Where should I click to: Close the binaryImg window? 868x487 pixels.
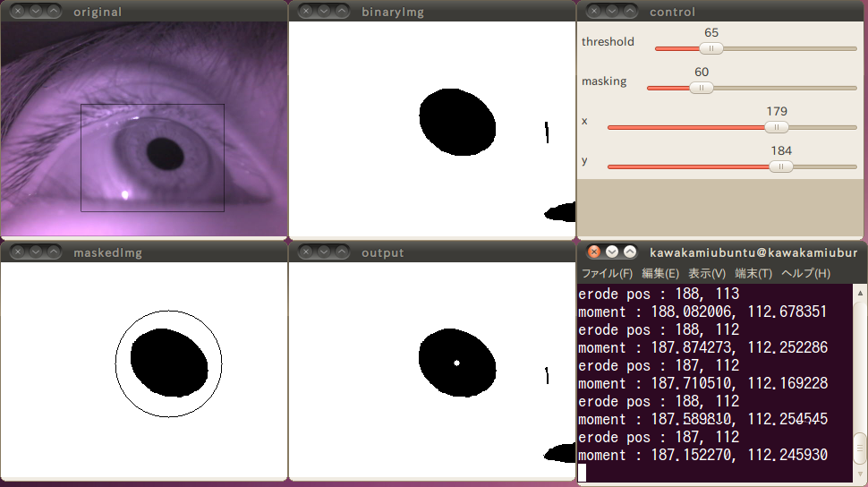coord(306,12)
